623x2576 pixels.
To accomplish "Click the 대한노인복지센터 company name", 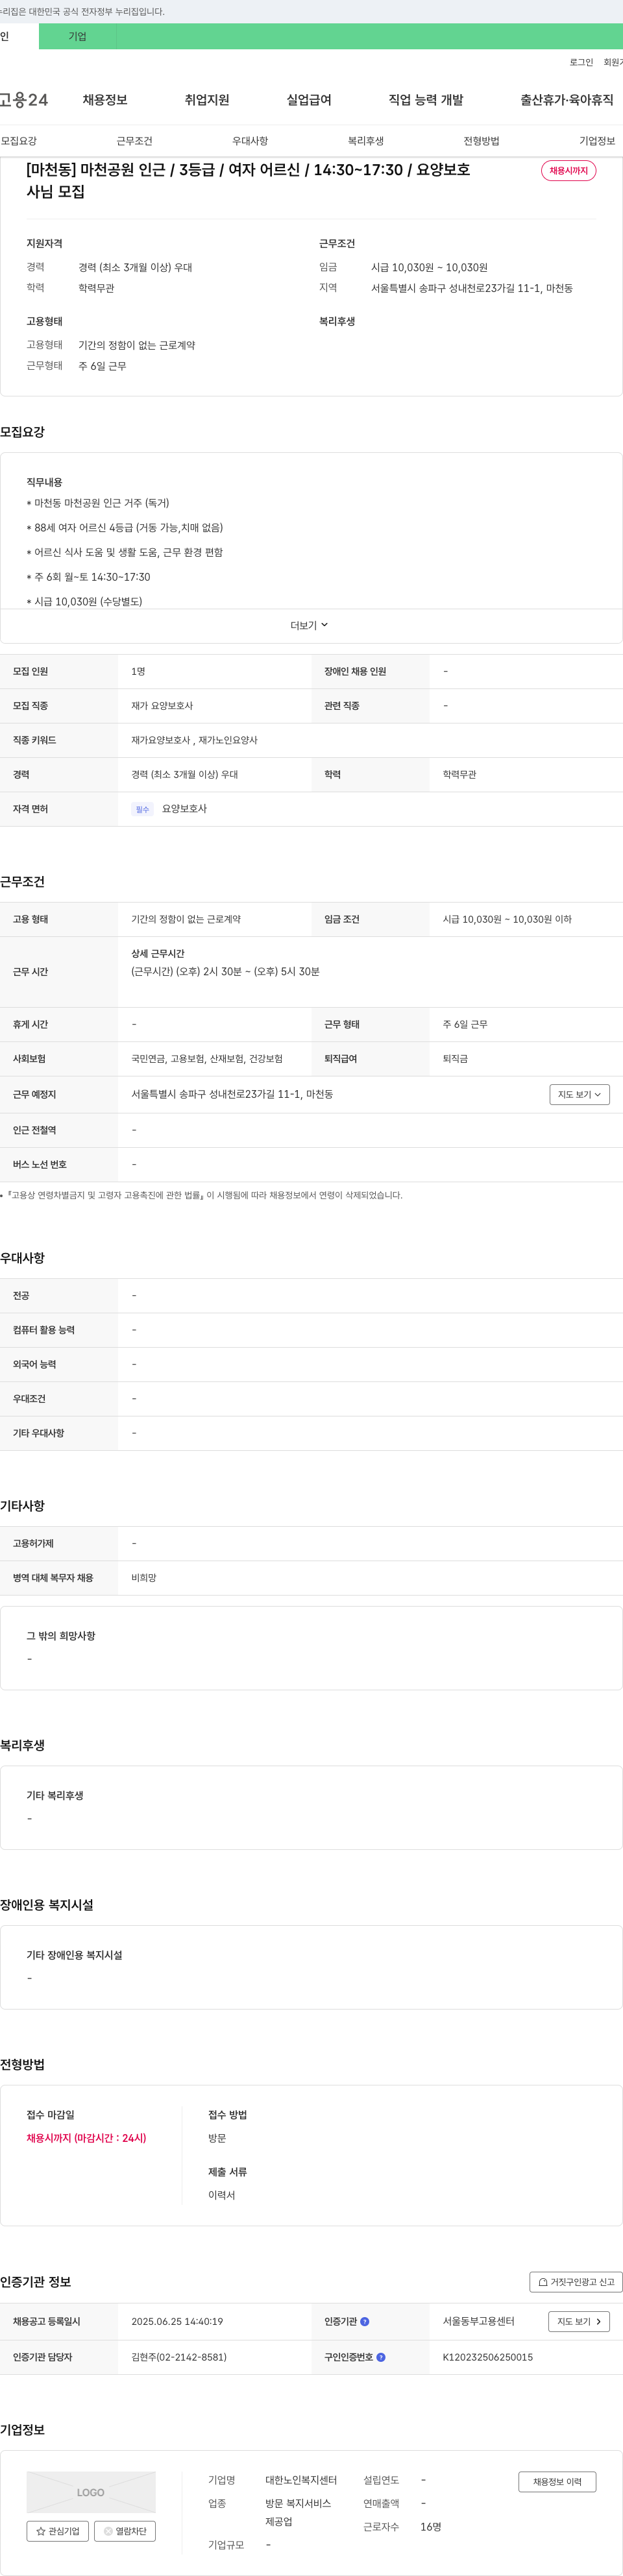I will coord(301,2480).
